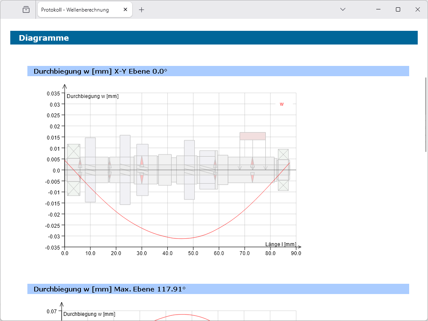Click the red w legend label
The width and height of the screenshot is (428, 321).
click(x=282, y=104)
